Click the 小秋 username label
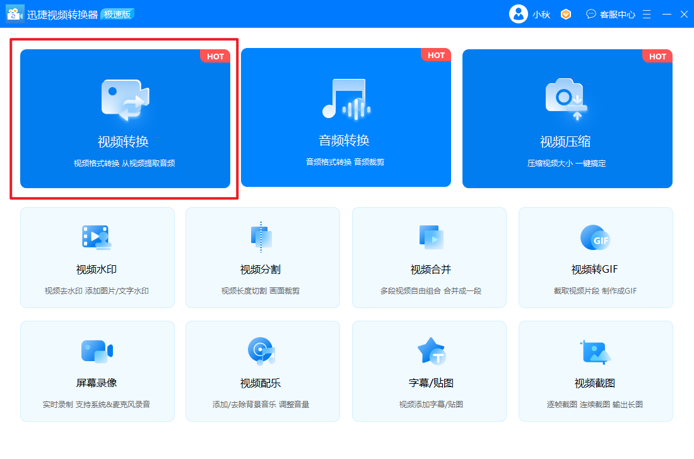Screen dimensions: 694x459 click(x=541, y=15)
